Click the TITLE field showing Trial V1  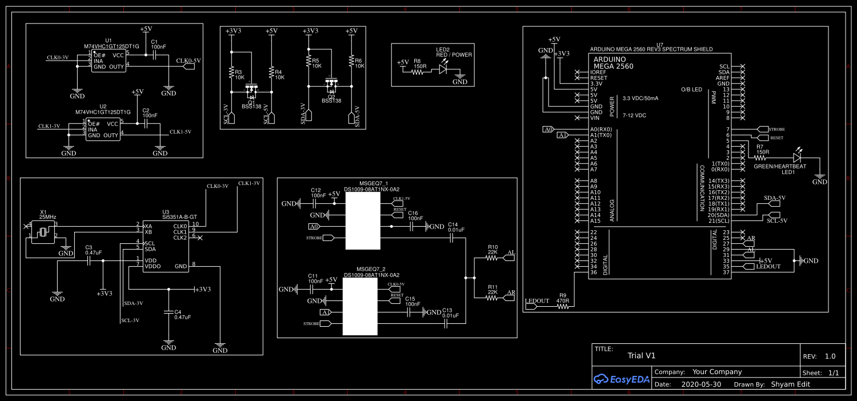click(x=642, y=355)
